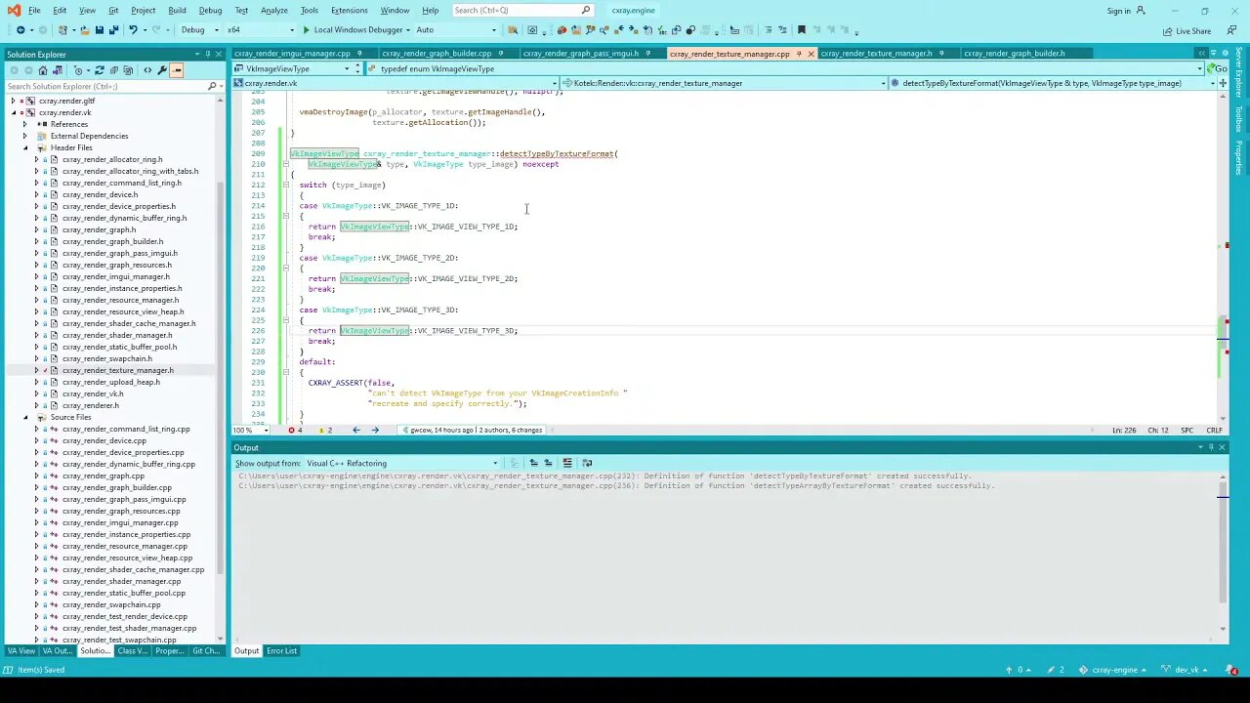Select cxray_render_swapchain.h in Solution Explorer

coord(106,358)
